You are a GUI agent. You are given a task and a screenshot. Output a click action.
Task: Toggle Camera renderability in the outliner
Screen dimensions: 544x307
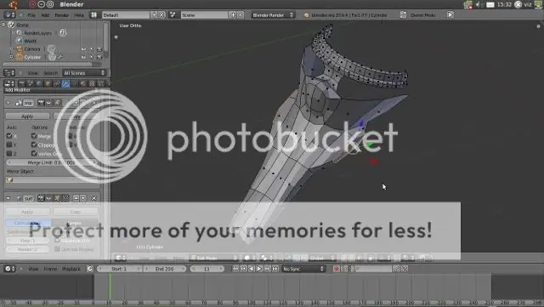coord(99,49)
